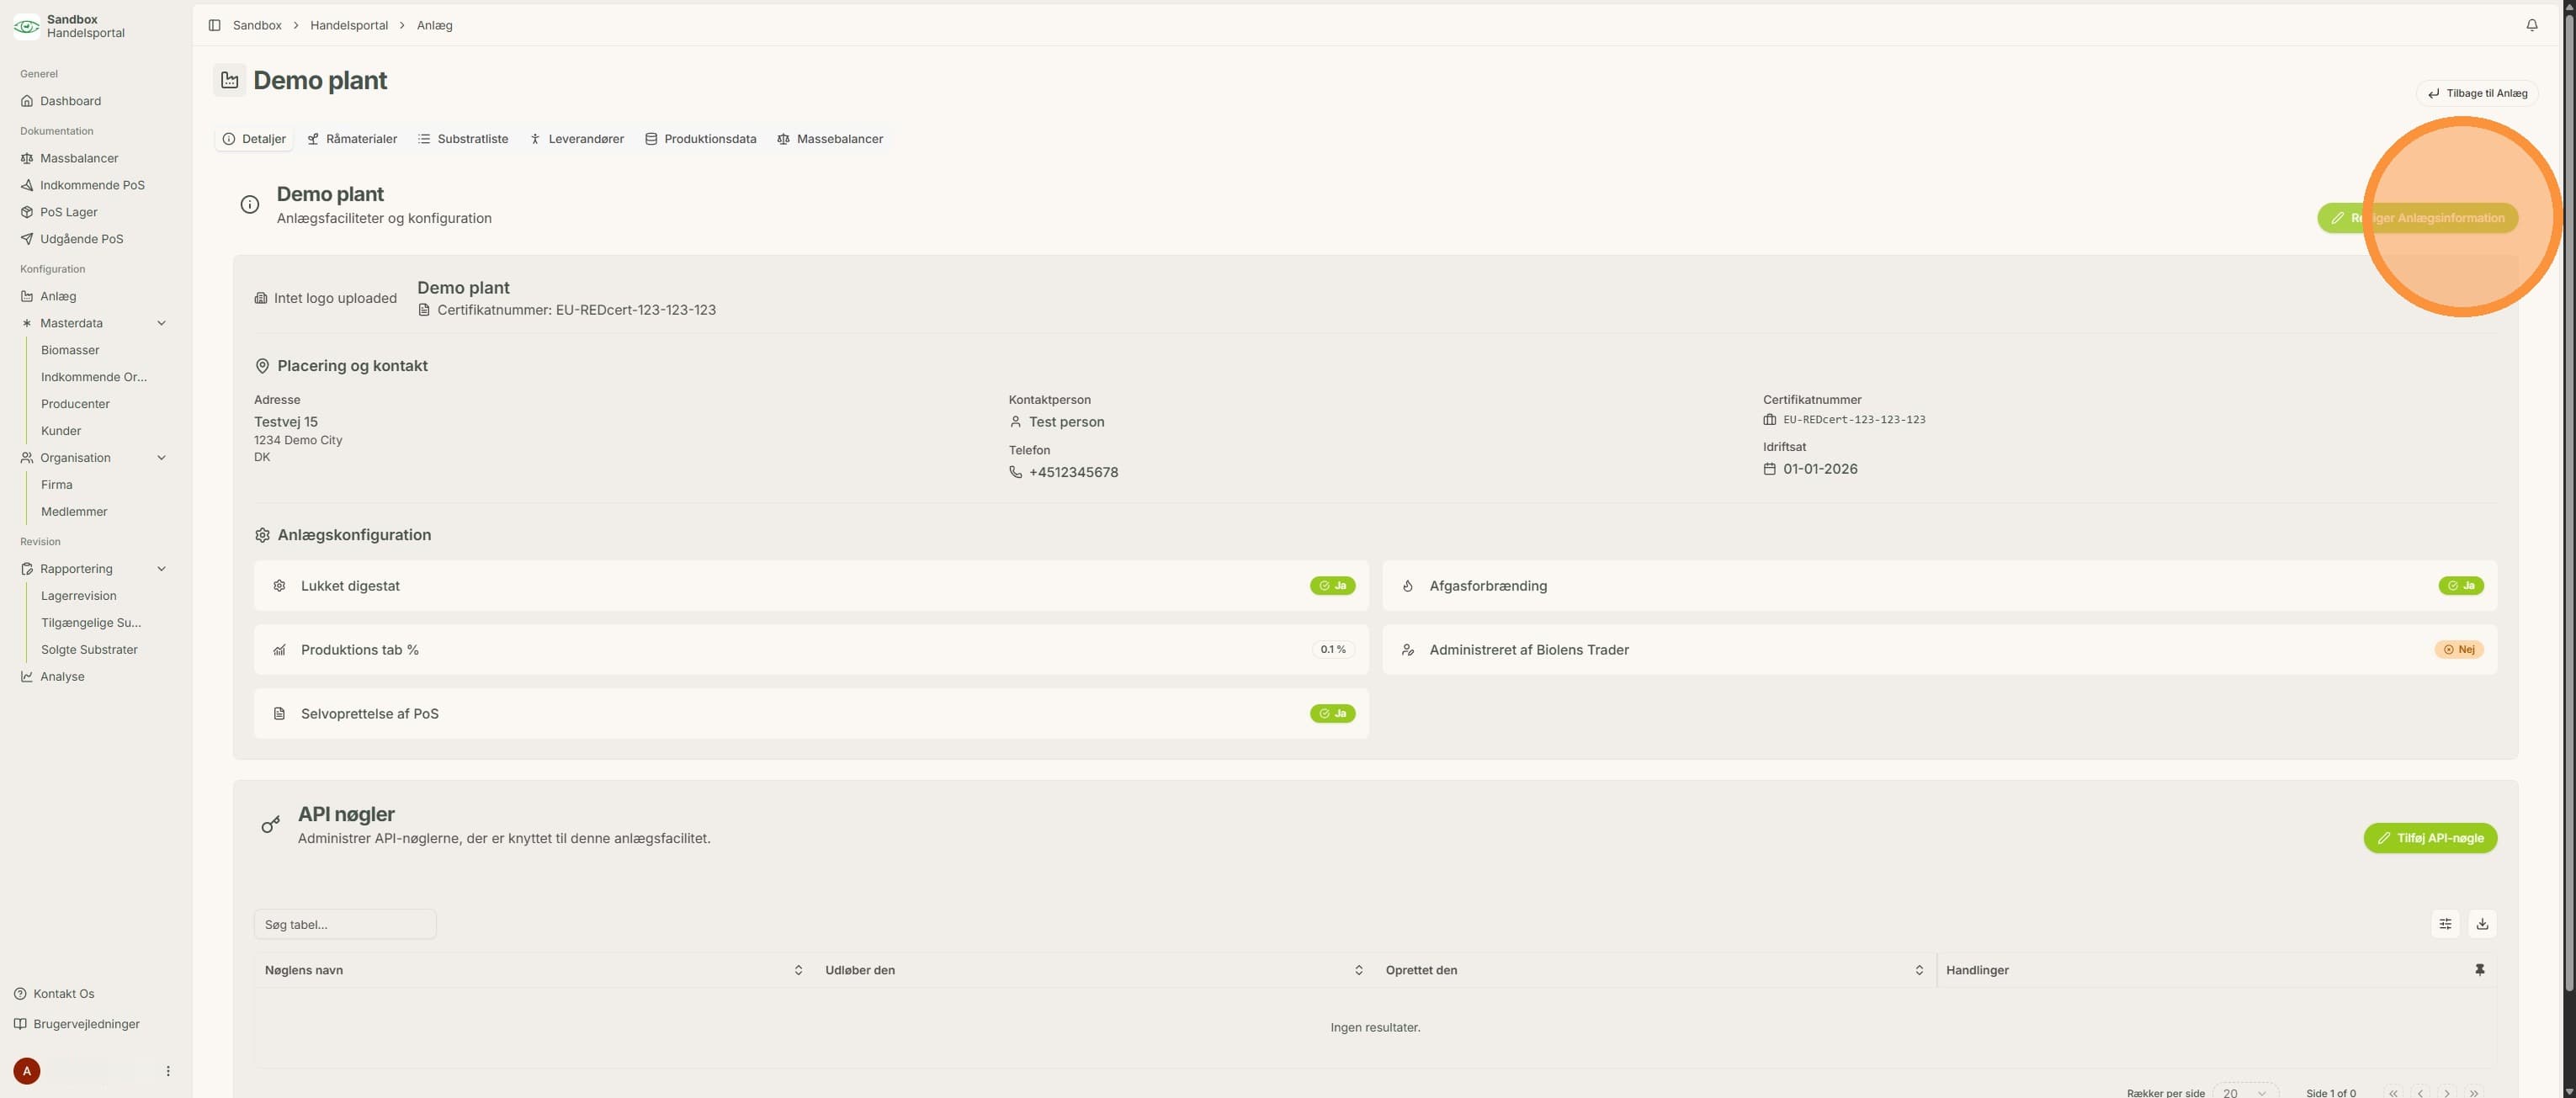The image size is (2576, 1098).
Task: Click Tilføj API-nøgle button
Action: coord(2429,838)
